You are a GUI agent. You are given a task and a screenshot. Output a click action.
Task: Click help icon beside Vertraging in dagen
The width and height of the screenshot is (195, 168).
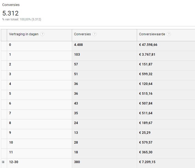point(42,34)
